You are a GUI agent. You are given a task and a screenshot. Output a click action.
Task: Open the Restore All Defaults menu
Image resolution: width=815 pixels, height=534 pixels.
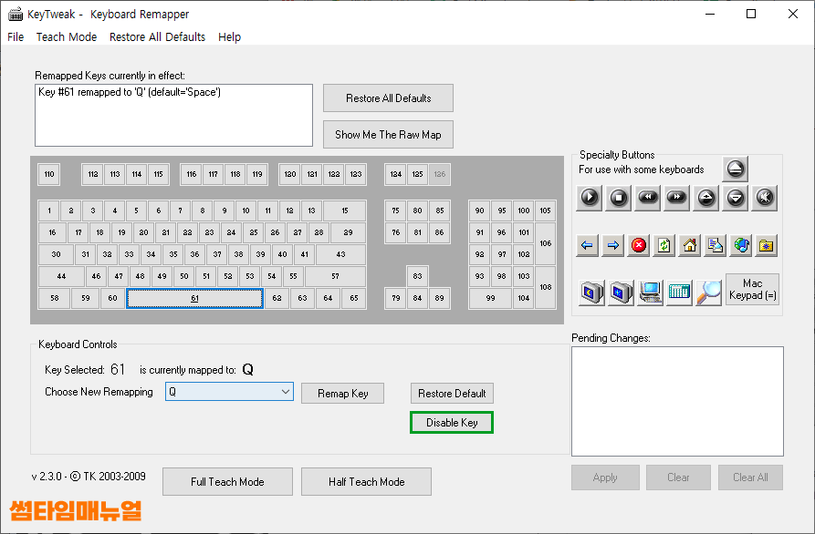pos(157,36)
